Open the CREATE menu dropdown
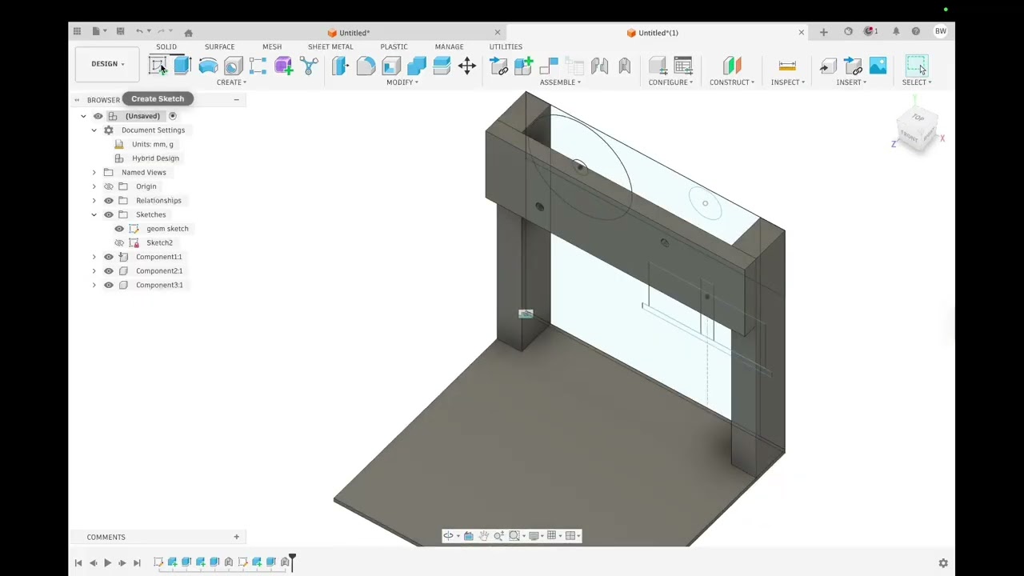This screenshot has width=1024, height=576. pos(231,82)
